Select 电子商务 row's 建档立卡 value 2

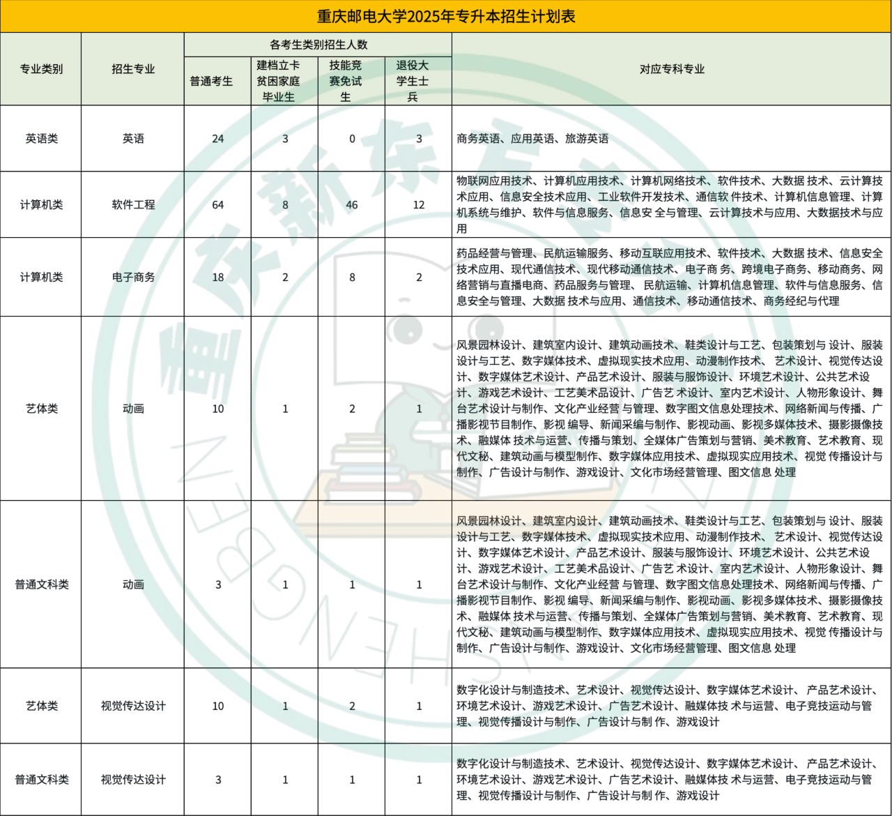[285, 278]
